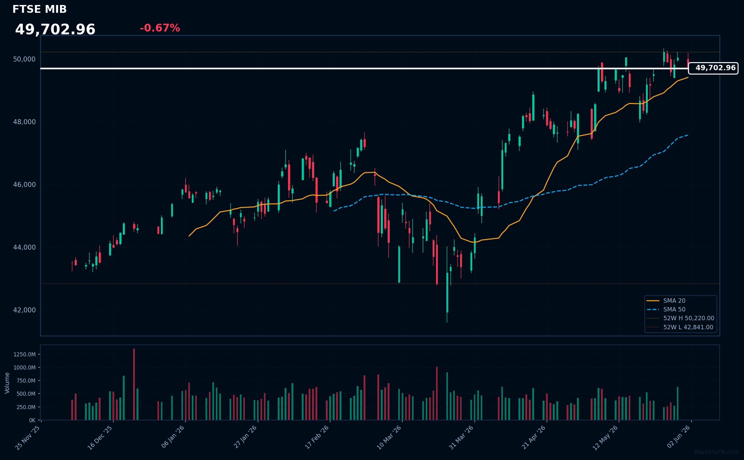Viewport: 744px width, 460px height.
Task: Click the 25 Nov '25 date label
Action: point(28,438)
